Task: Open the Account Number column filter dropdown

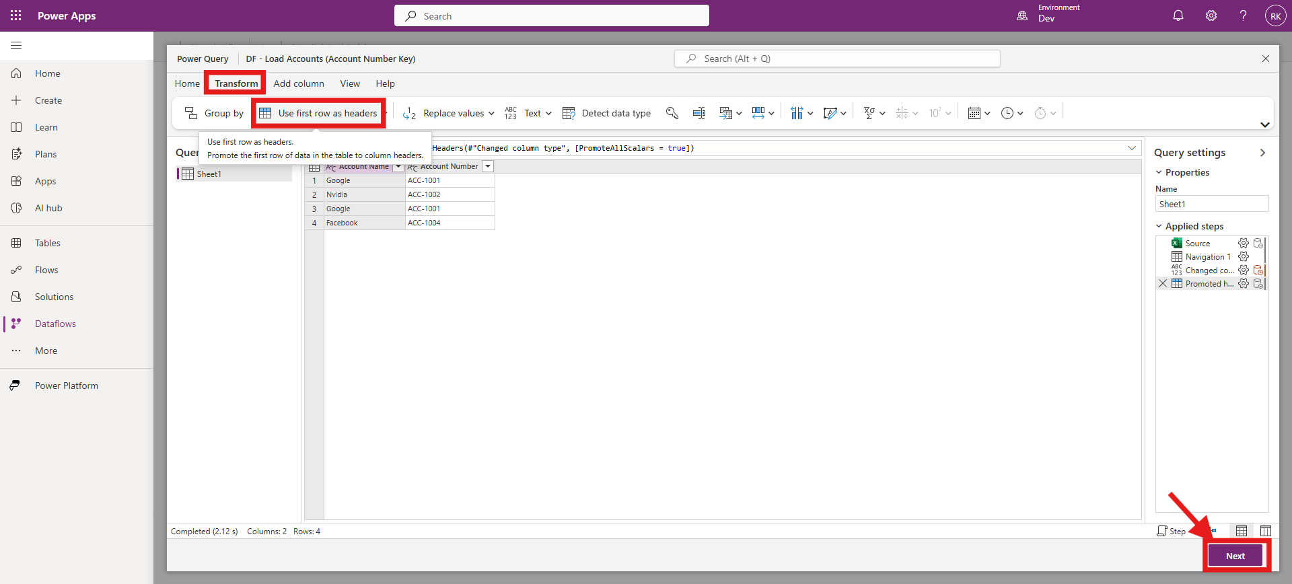Action: point(488,166)
